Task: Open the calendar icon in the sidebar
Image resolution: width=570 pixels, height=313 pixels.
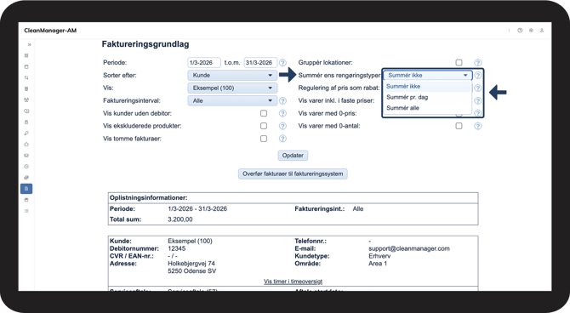Action: tap(26, 67)
